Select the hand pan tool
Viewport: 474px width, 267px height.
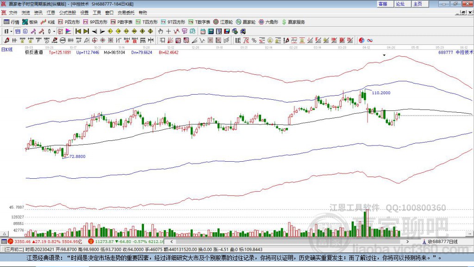161,31
